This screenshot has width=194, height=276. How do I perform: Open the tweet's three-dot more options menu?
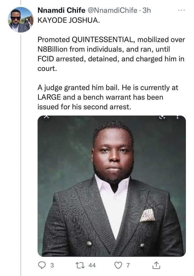[x=180, y=11]
